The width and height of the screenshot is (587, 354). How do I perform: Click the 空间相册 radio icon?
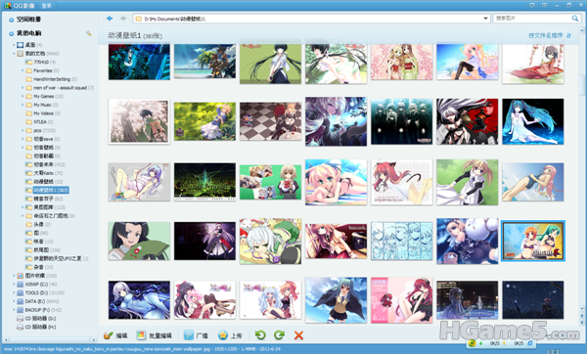pos(11,20)
